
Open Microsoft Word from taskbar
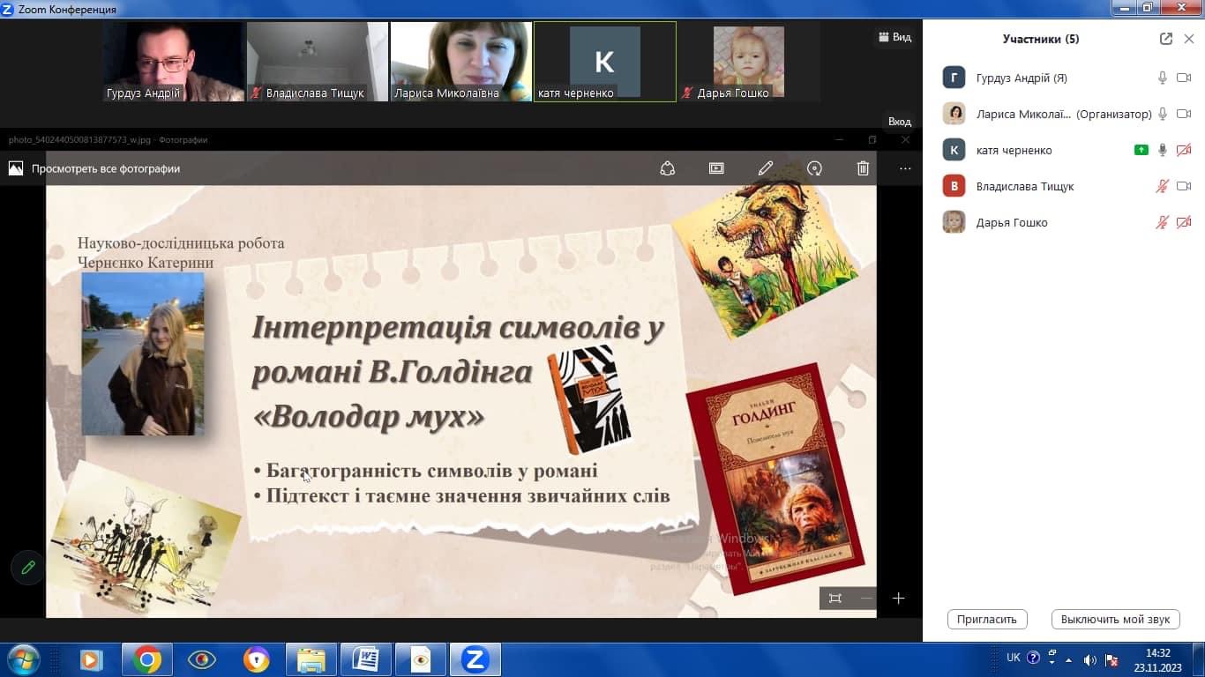coord(365,659)
